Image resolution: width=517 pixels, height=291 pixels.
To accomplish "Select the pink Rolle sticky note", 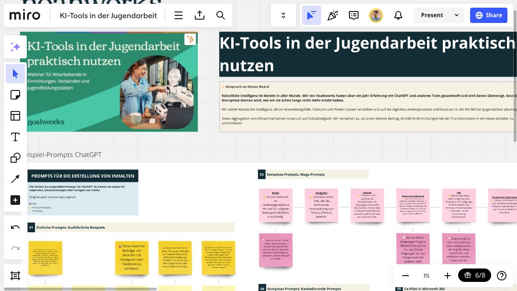I will [x=276, y=205].
